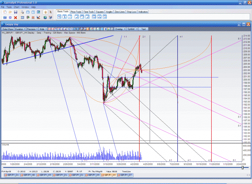Click the globe icon in the toolbar
Screen dimensions: 252x184
[x=45, y=17]
